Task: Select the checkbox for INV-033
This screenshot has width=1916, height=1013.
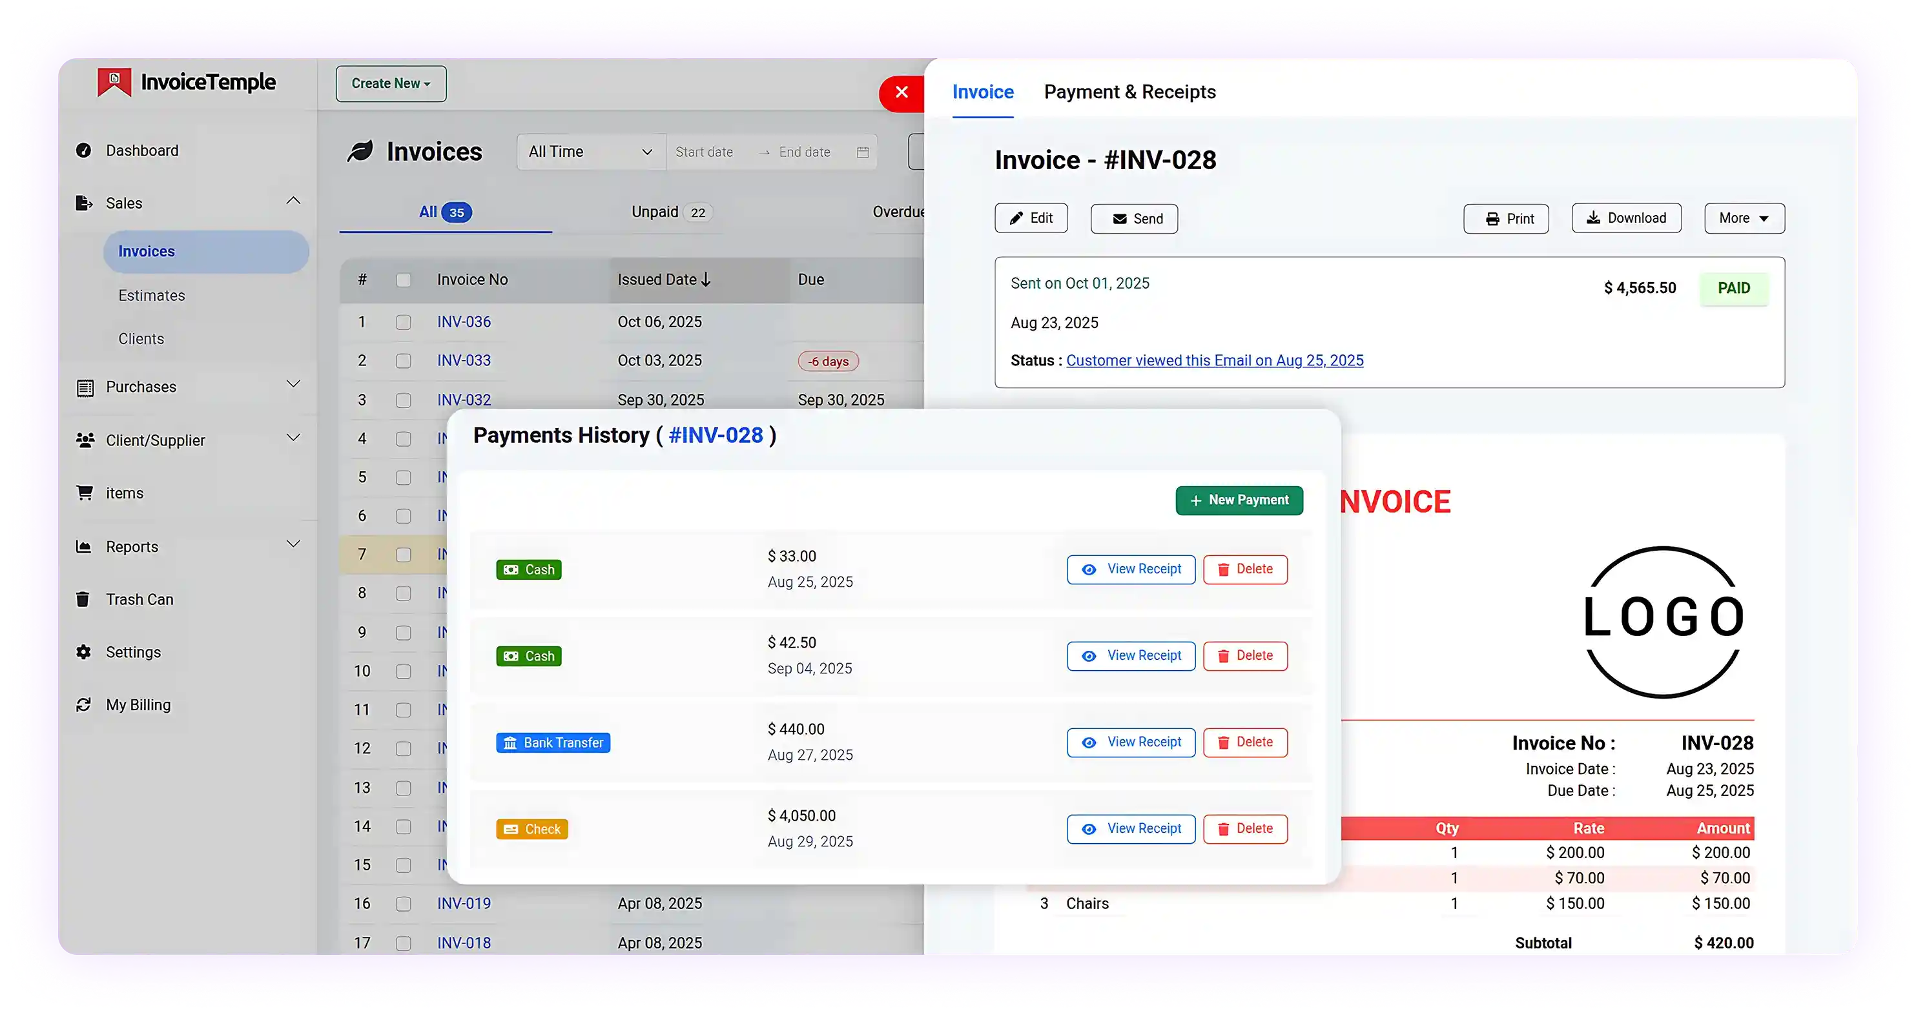Action: click(404, 361)
